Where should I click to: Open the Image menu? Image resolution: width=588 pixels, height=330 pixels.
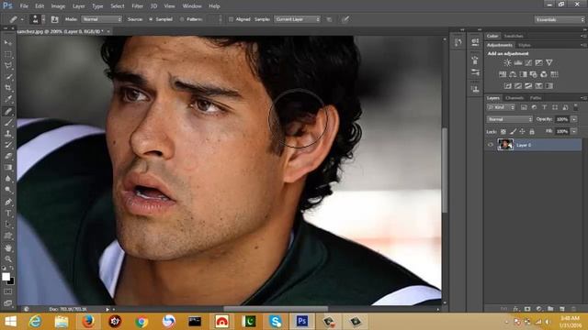point(58,6)
